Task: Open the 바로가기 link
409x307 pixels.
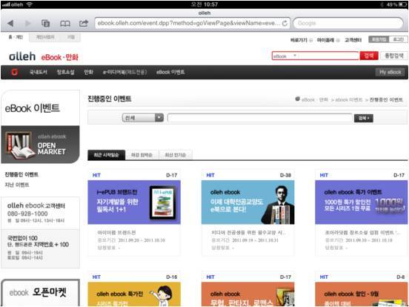Action: [299, 40]
